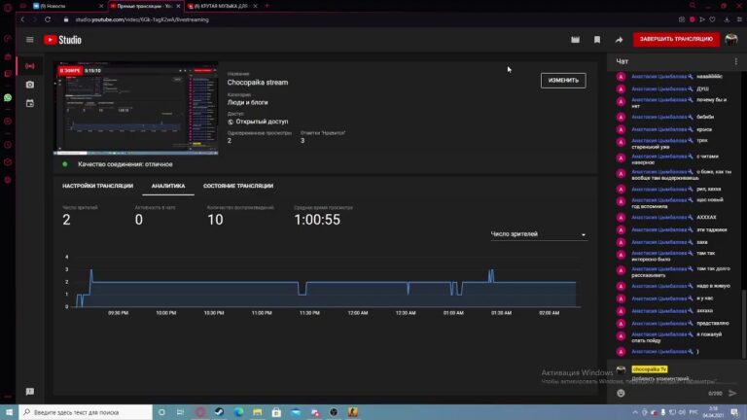The width and height of the screenshot is (747, 420).
Task: Open the YouTube Studio hamburger menu
Action: [x=29, y=40]
